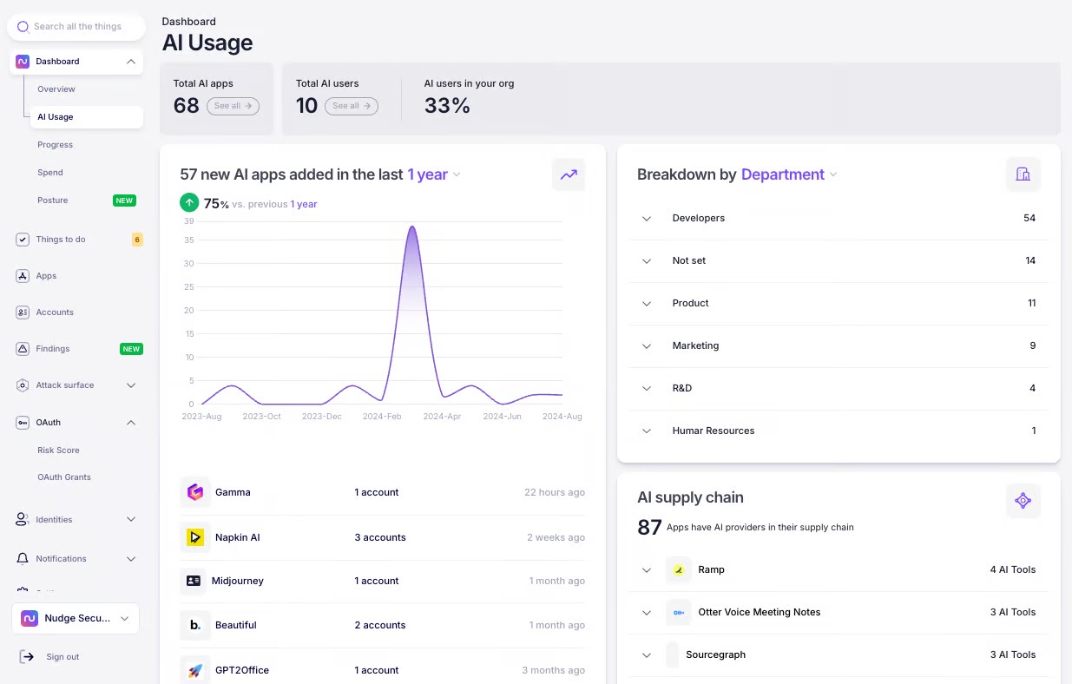
Task: Click the department building icon button
Action: pyautogui.click(x=1023, y=174)
